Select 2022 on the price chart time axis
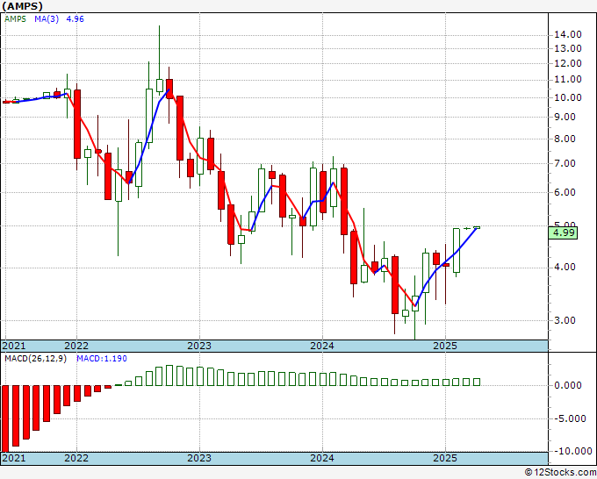 coord(76,346)
